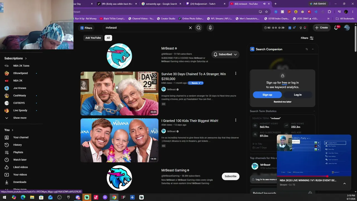
Task: Open a new browser tab
Action: [276, 4]
